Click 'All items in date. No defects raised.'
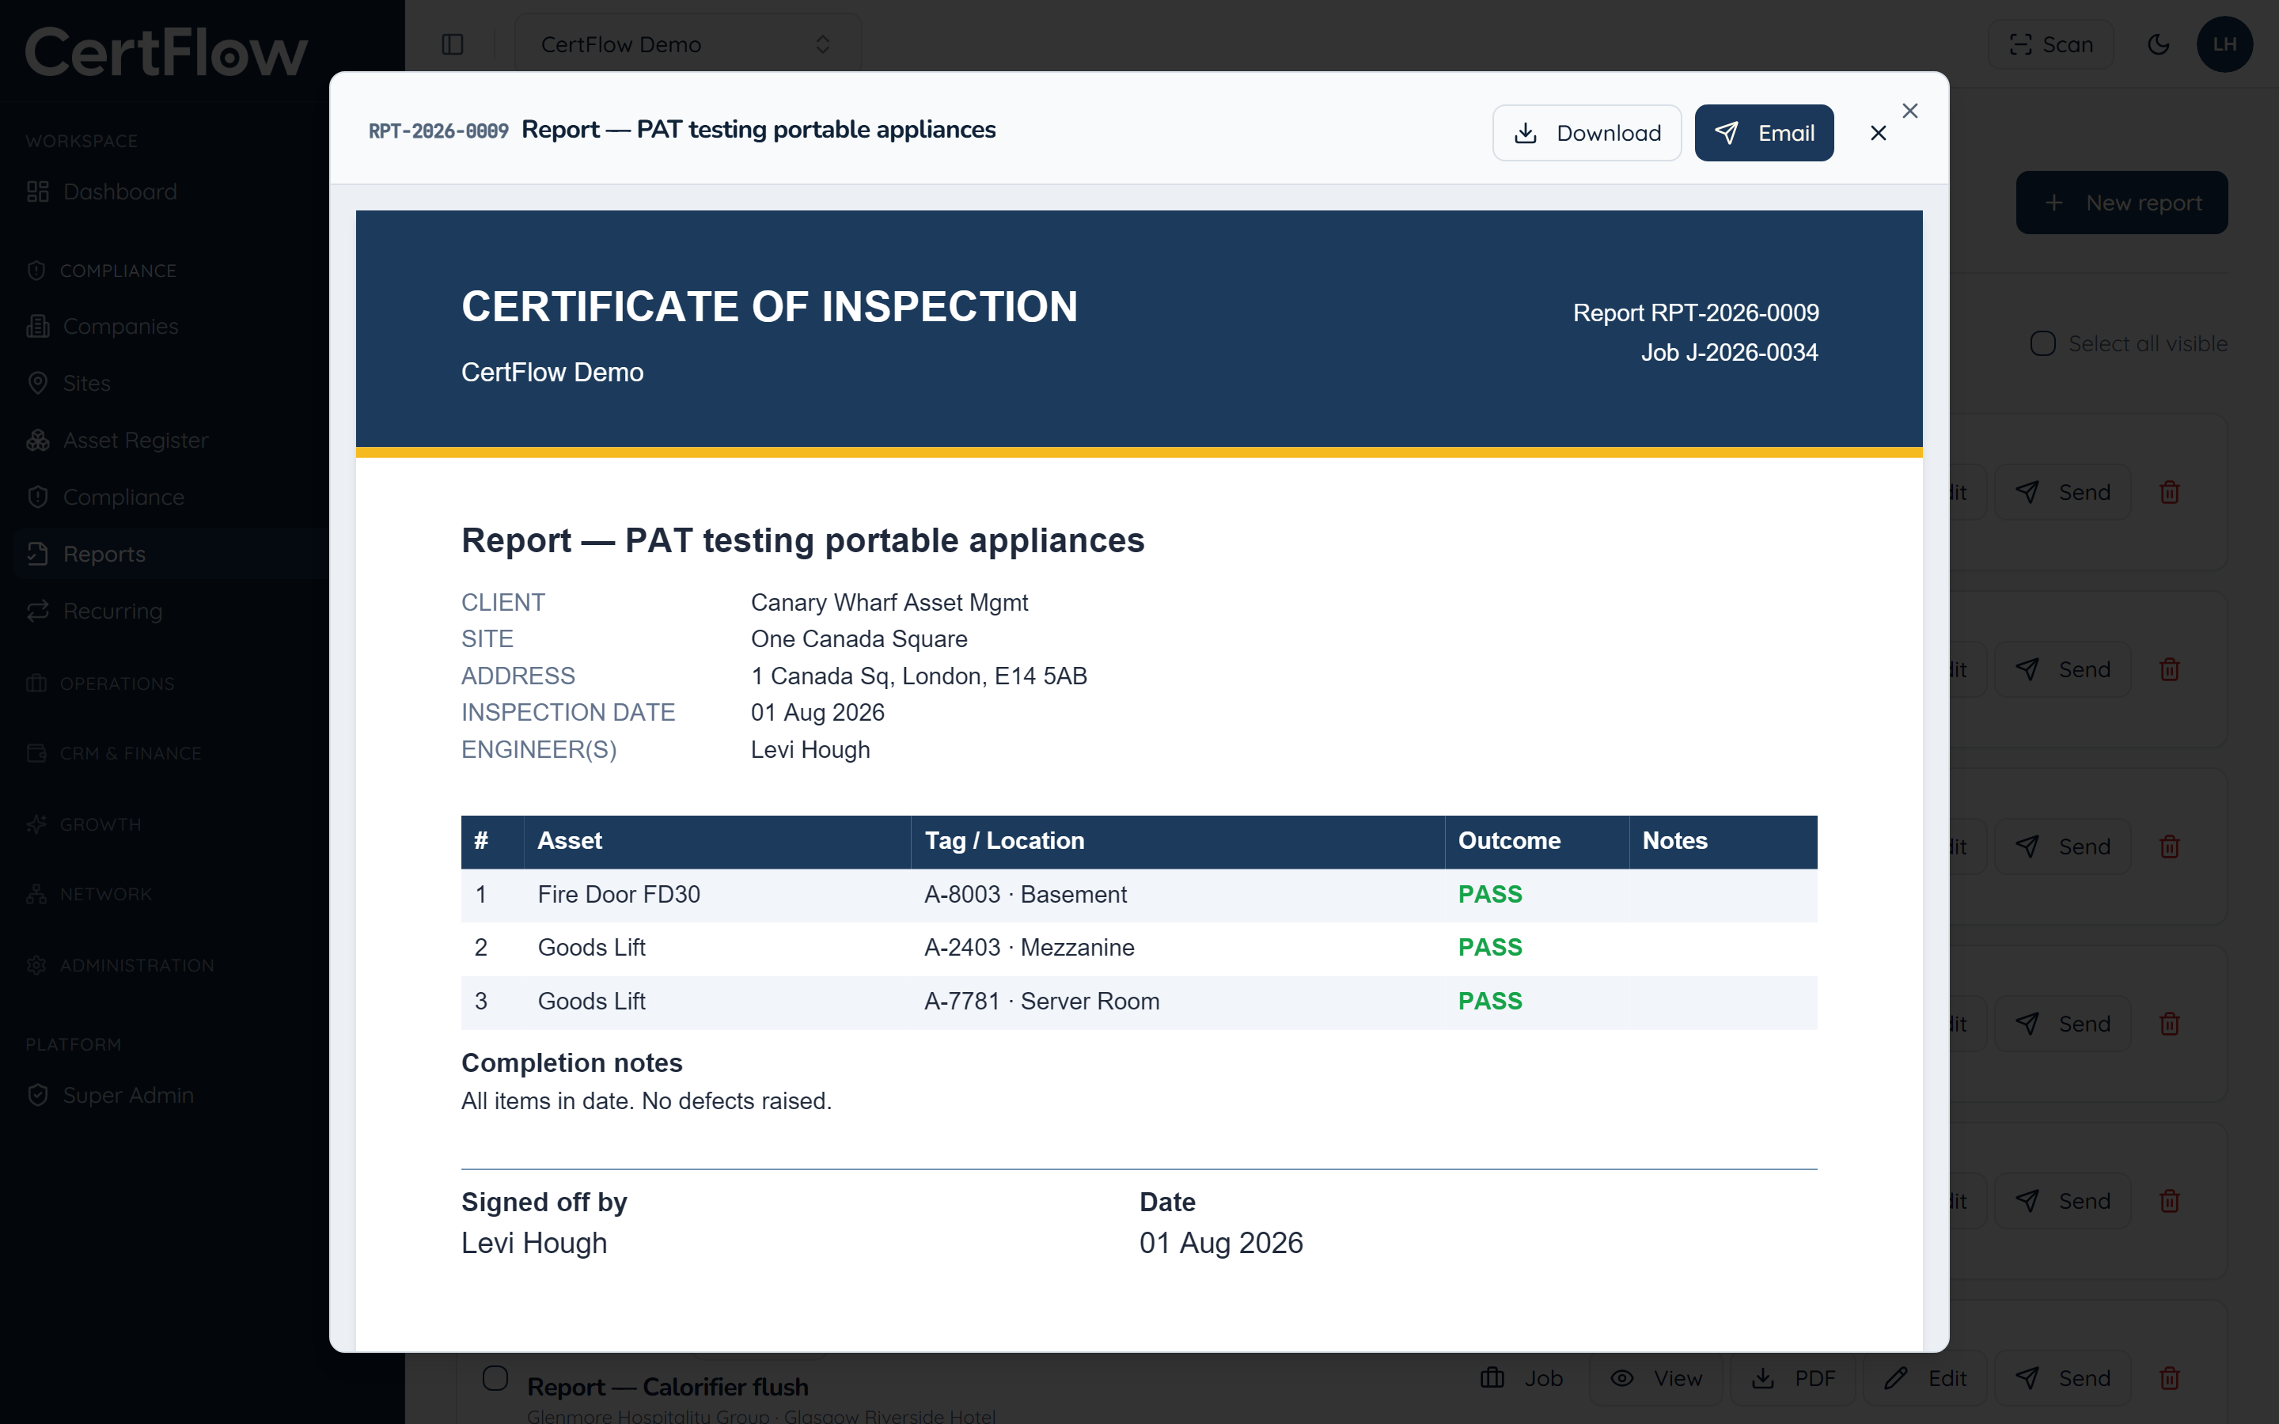The width and height of the screenshot is (2279, 1424). pos(646,1101)
